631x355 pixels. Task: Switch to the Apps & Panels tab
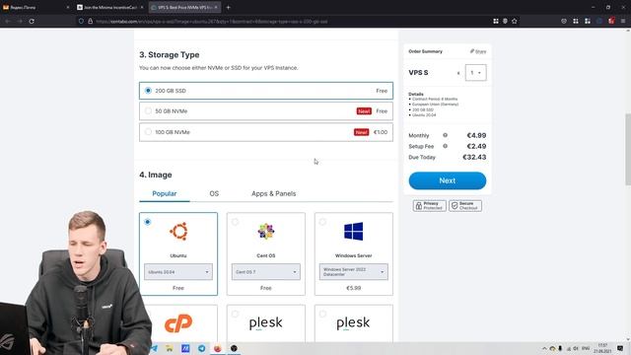pos(274,193)
